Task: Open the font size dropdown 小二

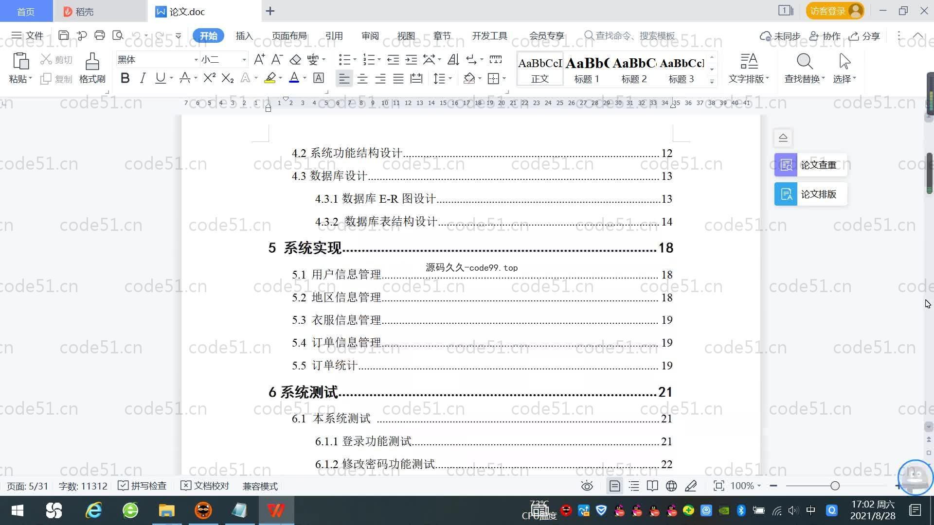Action: pos(244,60)
